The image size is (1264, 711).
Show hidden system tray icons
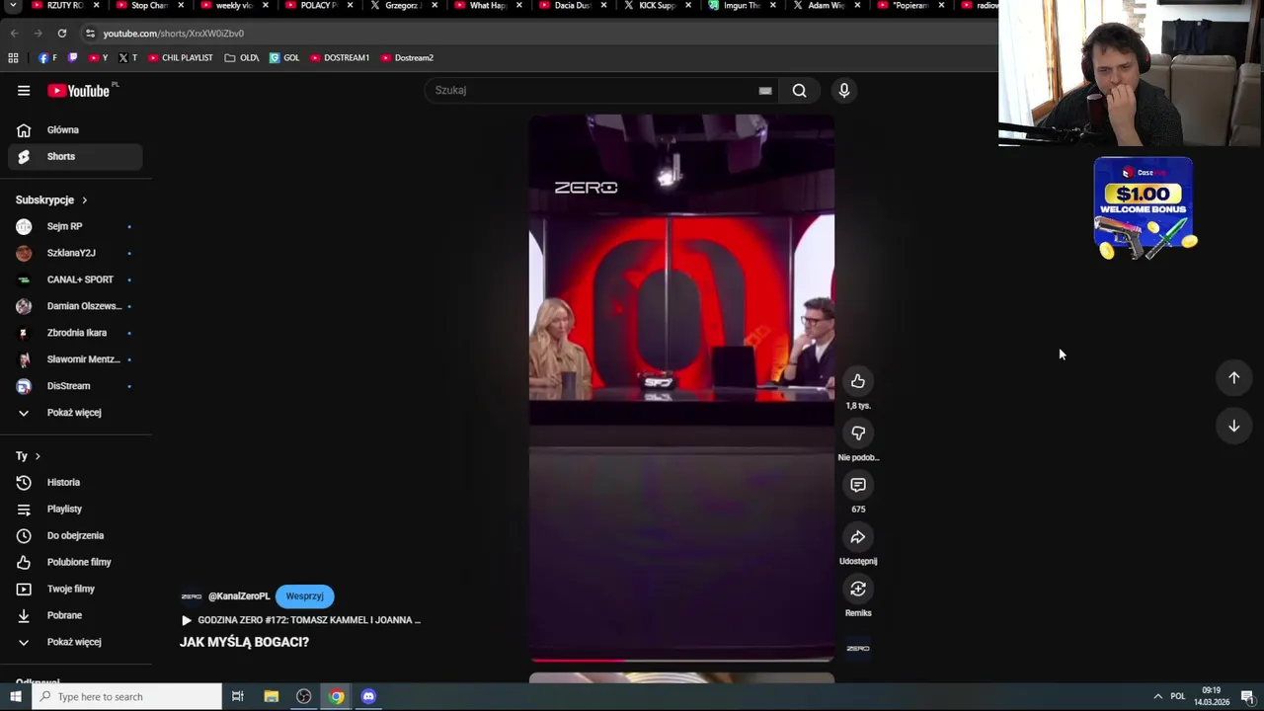pyautogui.click(x=1157, y=696)
